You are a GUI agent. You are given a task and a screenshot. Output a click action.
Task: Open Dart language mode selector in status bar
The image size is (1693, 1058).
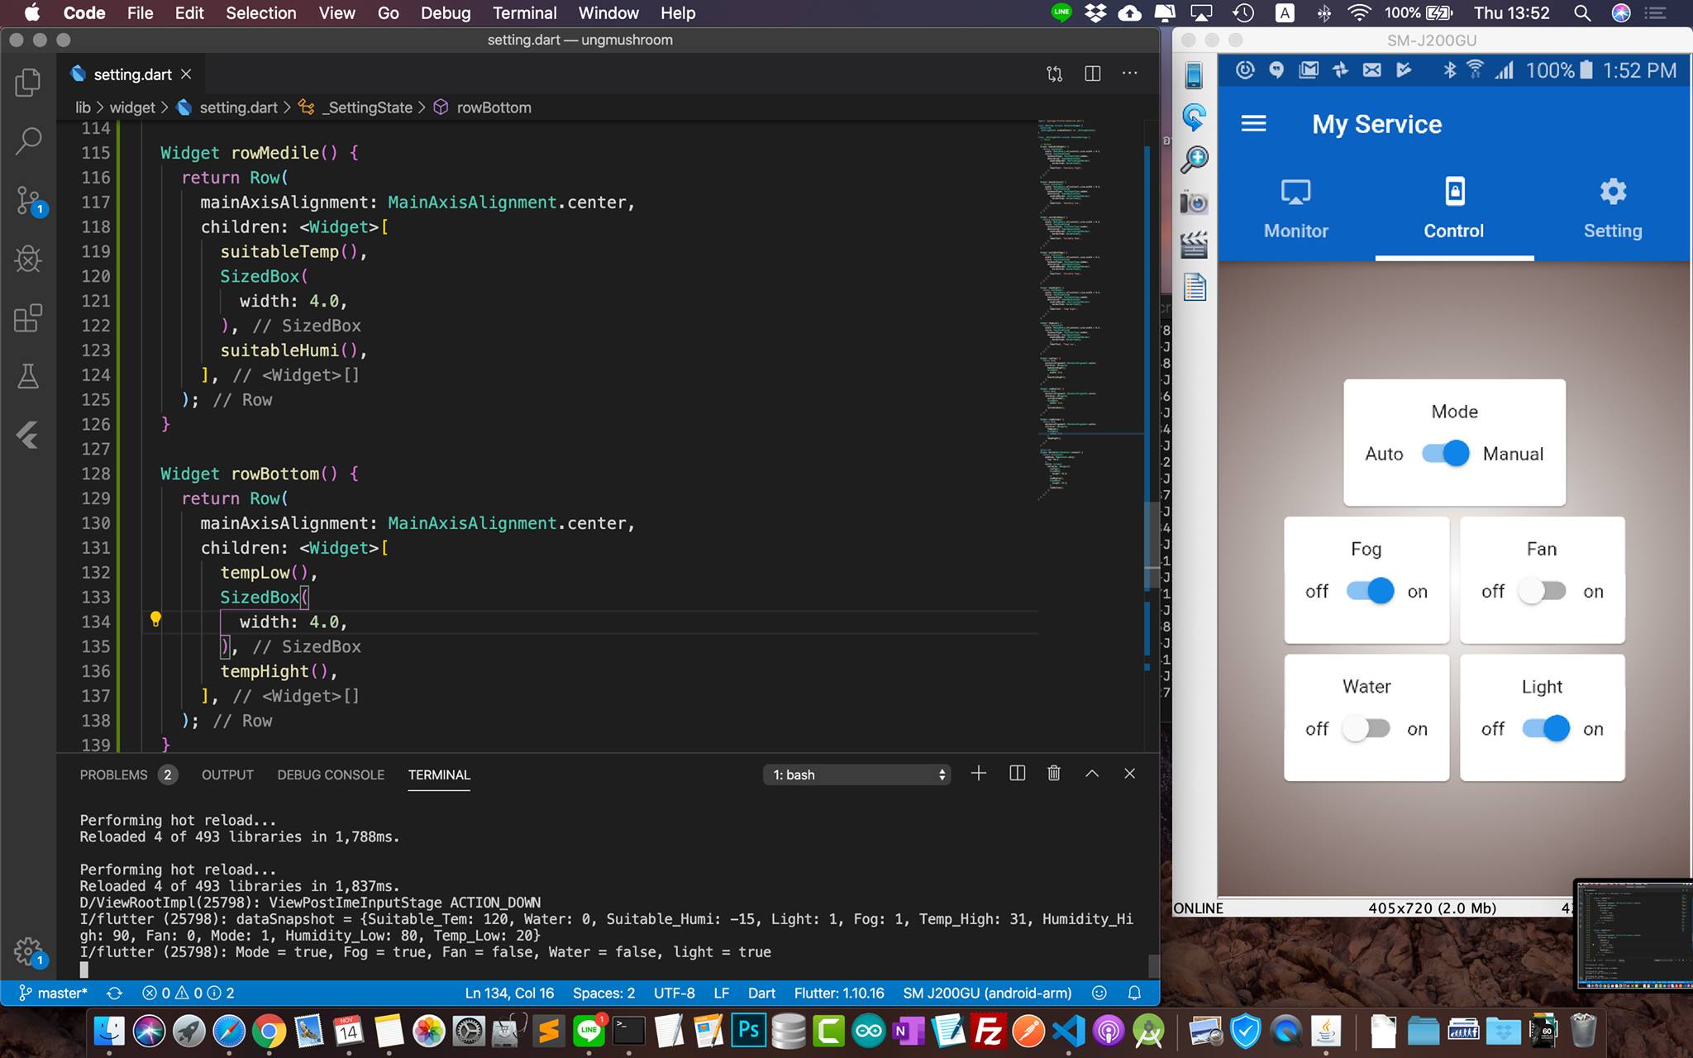click(x=761, y=993)
